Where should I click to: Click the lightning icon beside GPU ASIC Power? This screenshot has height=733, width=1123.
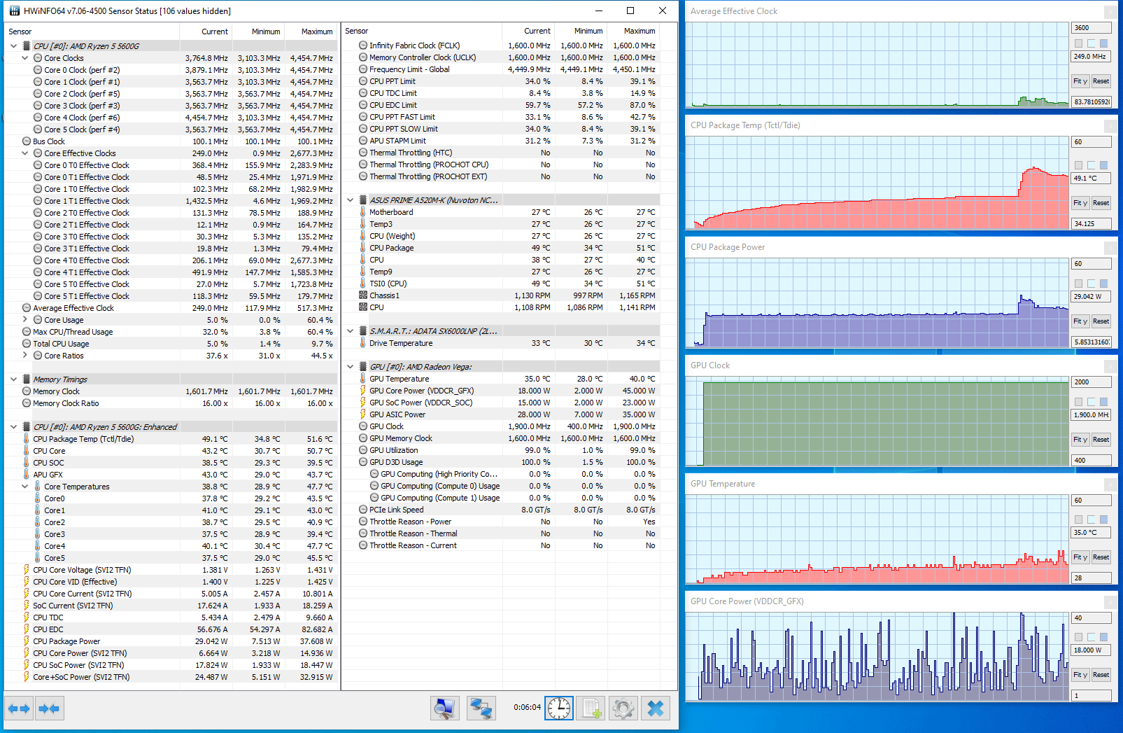point(363,414)
